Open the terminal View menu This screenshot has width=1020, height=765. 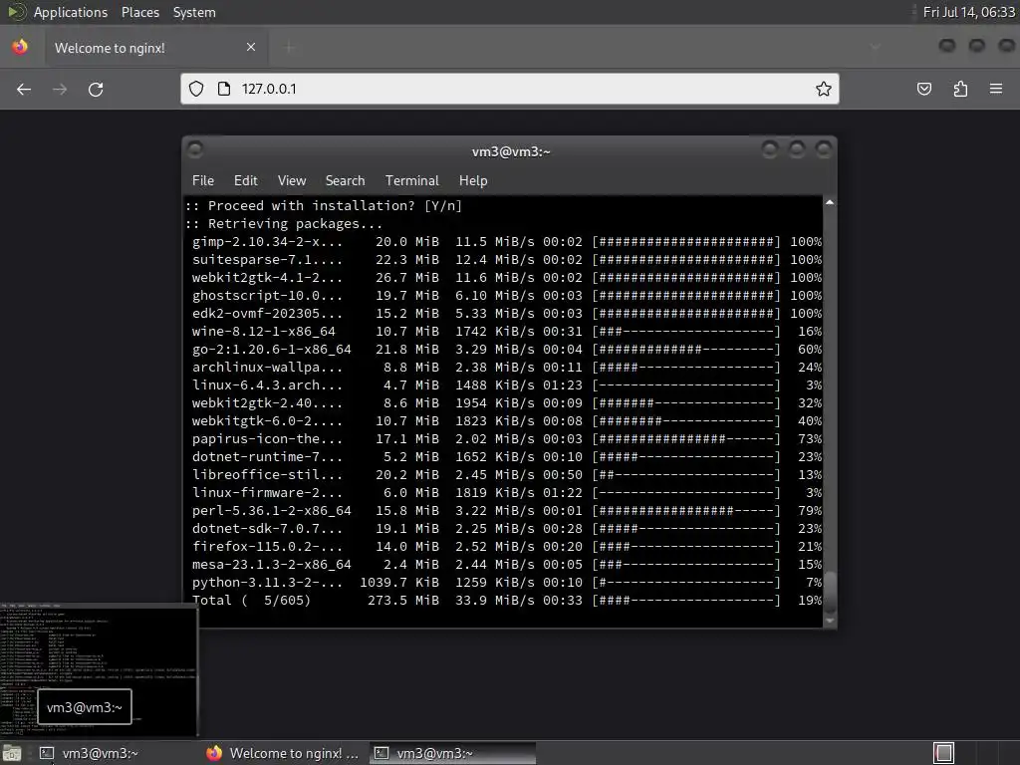pyautogui.click(x=292, y=181)
